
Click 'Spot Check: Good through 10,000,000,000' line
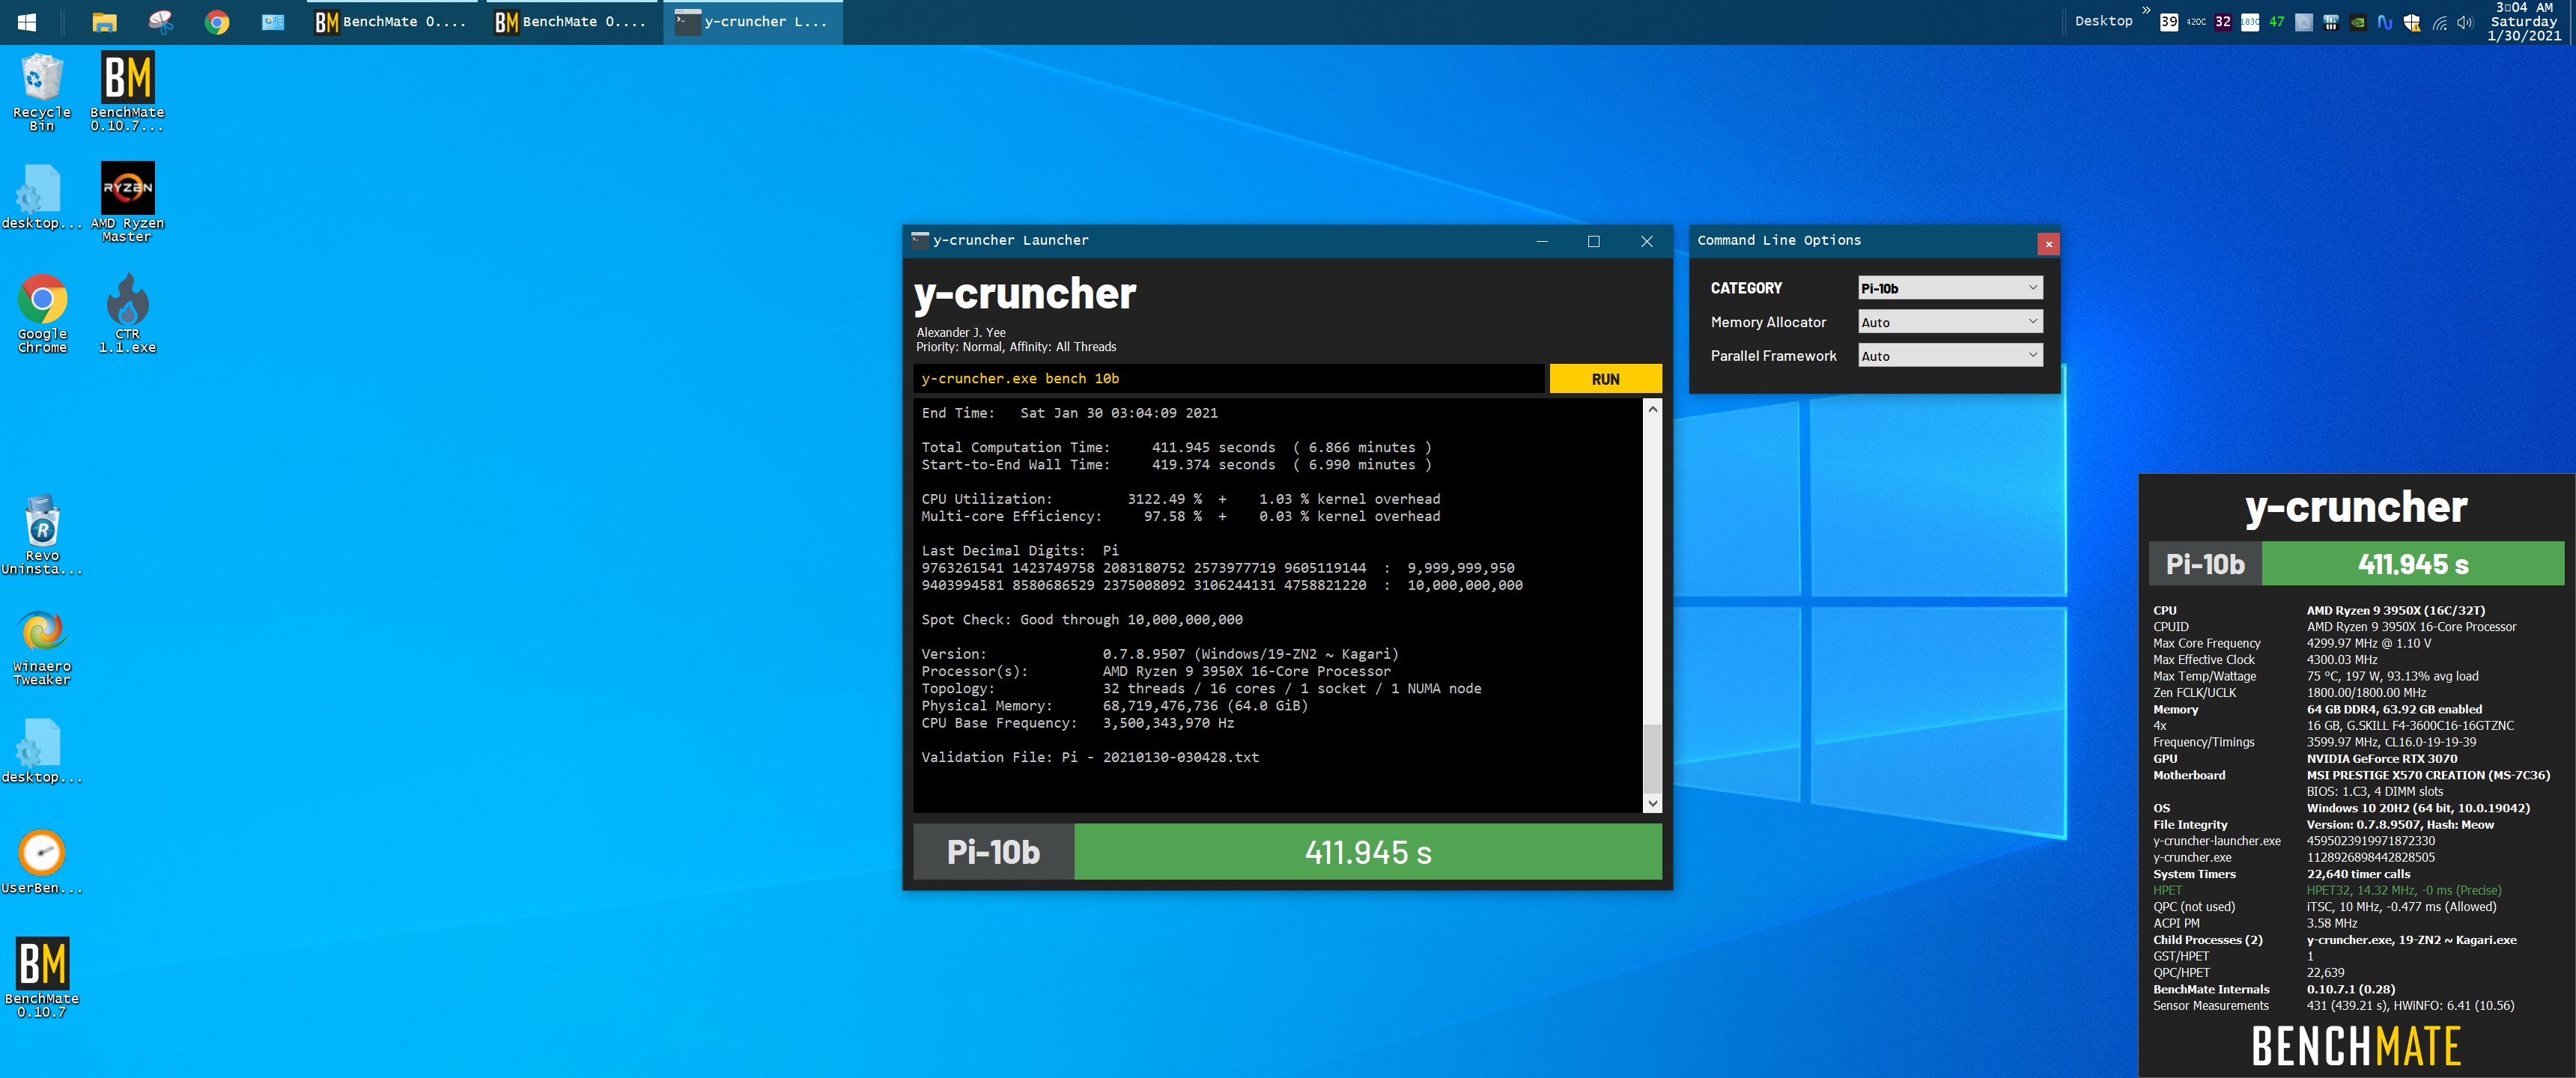coord(1082,620)
